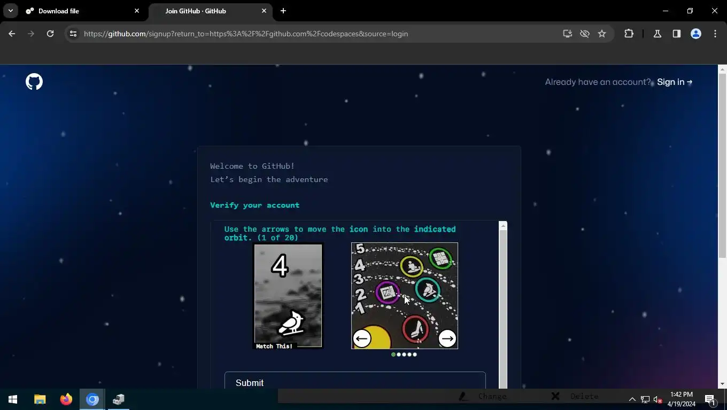
Task: Launch Firefox from the taskbar
Action: pyautogui.click(x=66, y=399)
